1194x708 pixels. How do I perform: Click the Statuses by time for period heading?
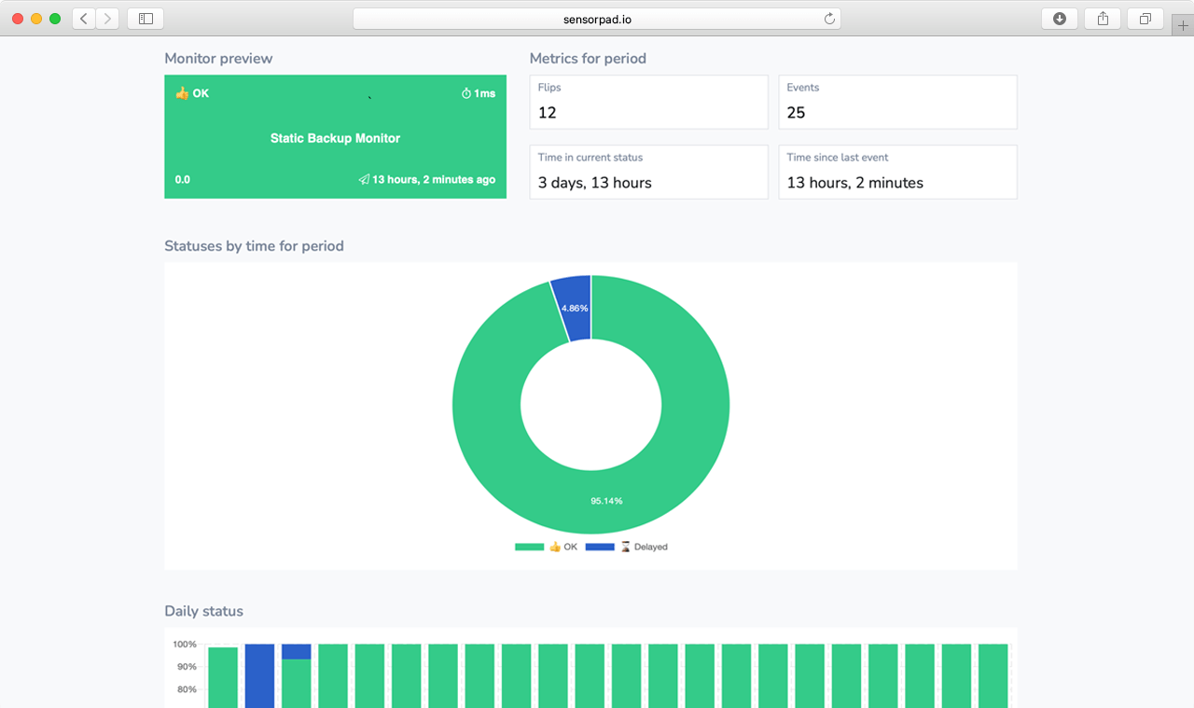(254, 246)
